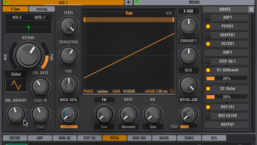Screen dimensions: 257x145
Task: Disable the FILTER1 route indicator
Action: pyautogui.click(x=208, y=44)
